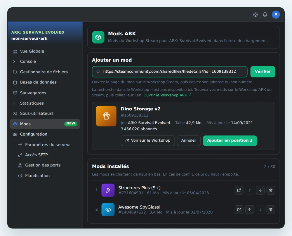Click the Annuler button
Image resolution: width=292 pixels, height=236 pixels.
(189, 140)
